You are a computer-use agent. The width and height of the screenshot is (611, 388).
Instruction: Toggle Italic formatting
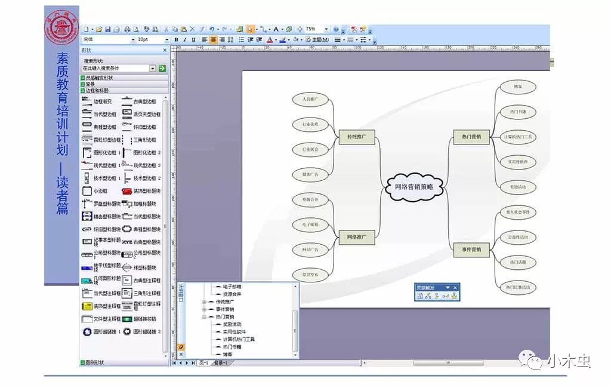[x=185, y=40]
